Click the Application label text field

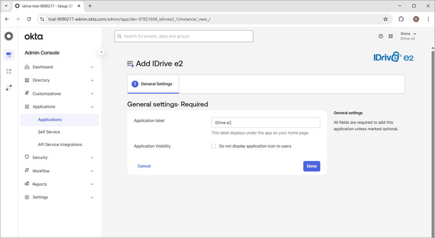[265, 123]
